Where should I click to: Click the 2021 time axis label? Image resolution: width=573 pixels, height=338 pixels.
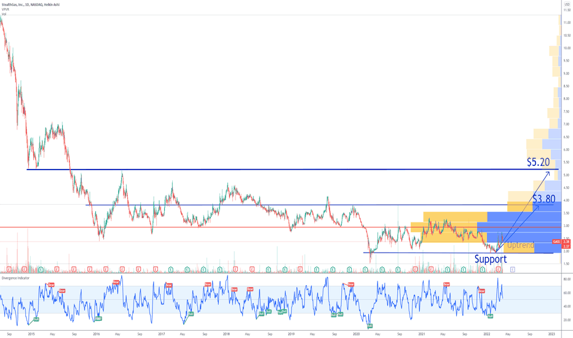pos(422,334)
